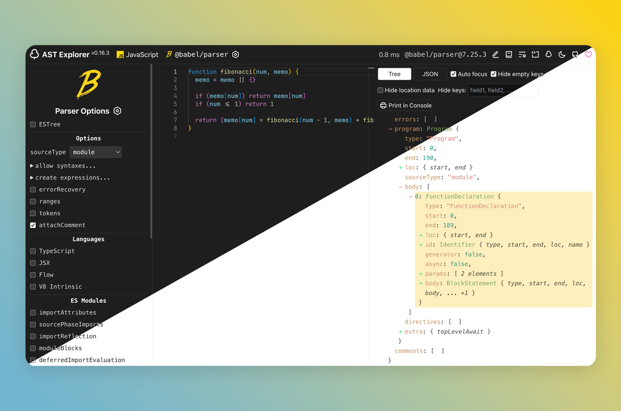This screenshot has width=621, height=411.
Task: Open the sourceType module dropdown
Action: [x=96, y=152]
